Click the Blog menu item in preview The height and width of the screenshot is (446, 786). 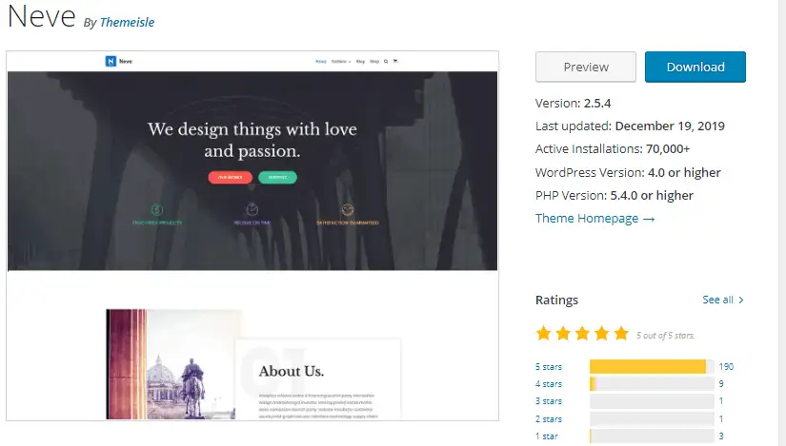tap(360, 62)
